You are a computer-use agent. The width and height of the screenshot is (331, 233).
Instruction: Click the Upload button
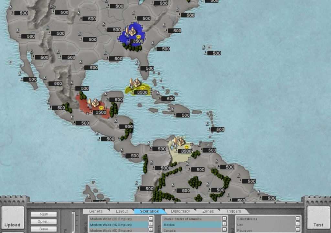pos(13,218)
